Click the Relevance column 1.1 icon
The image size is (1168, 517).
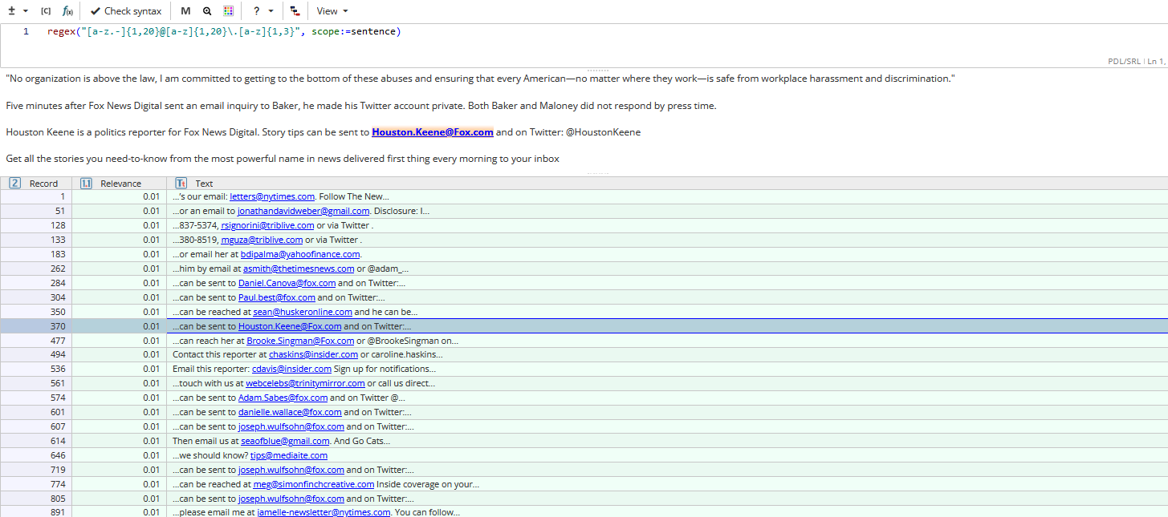pyautogui.click(x=86, y=183)
